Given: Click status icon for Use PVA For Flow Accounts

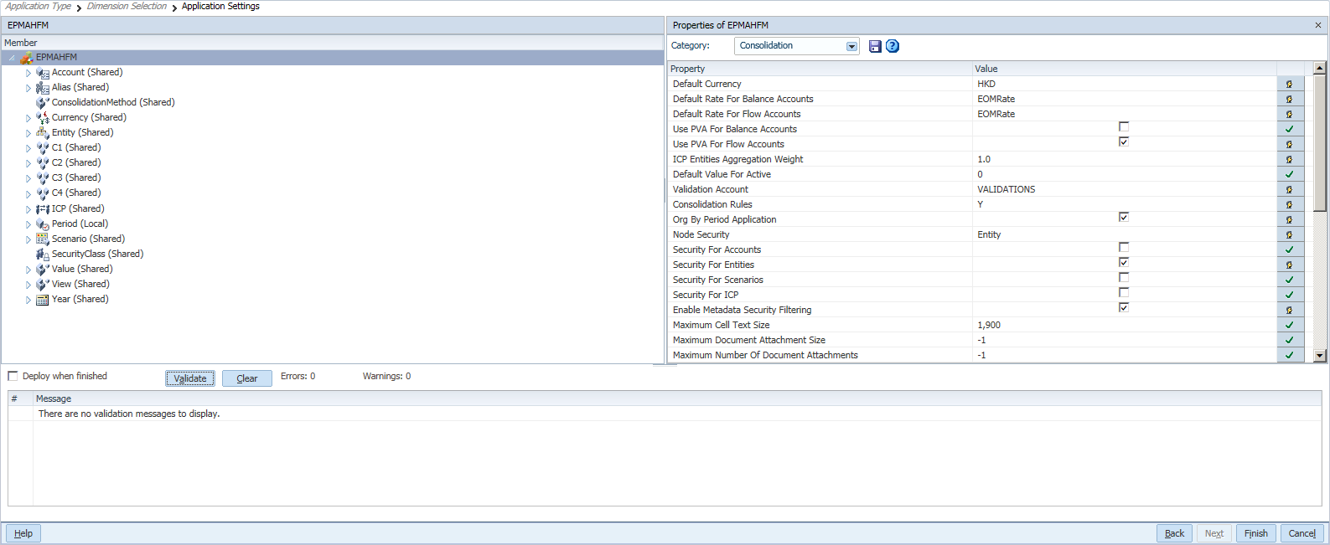Looking at the screenshot, I should [x=1289, y=144].
